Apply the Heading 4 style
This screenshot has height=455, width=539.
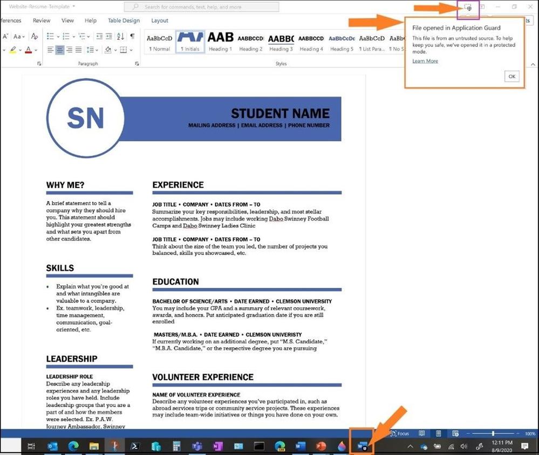311,42
